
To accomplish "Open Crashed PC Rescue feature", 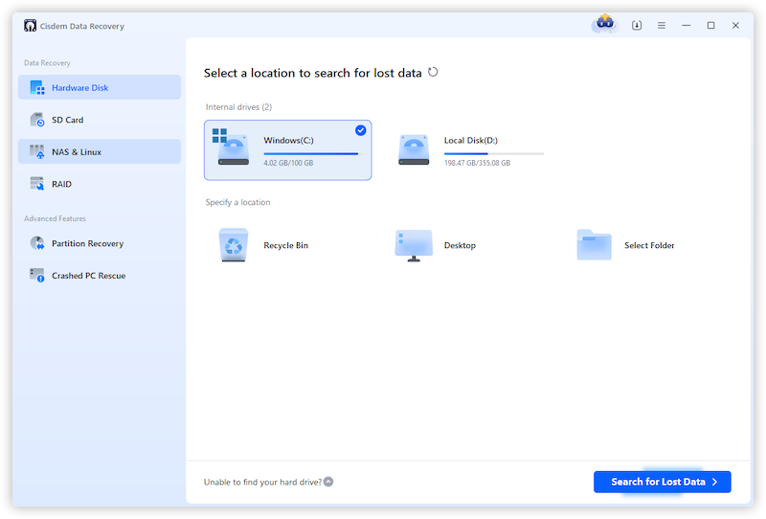I will (x=100, y=276).
